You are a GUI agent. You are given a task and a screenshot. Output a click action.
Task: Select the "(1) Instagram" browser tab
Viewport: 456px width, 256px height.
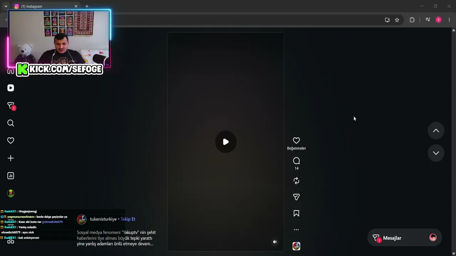(46, 6)
